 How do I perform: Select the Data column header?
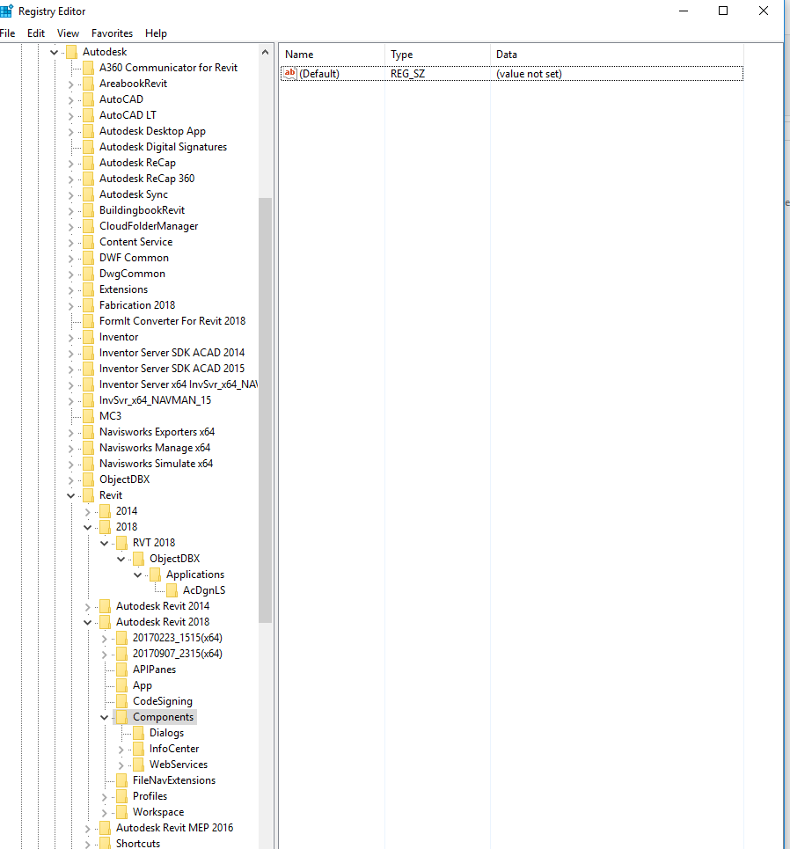click(x=617, y=55)
